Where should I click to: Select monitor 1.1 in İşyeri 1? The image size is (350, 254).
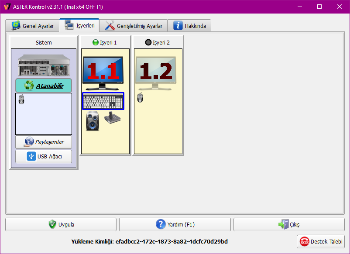click(x=103, y=73)
